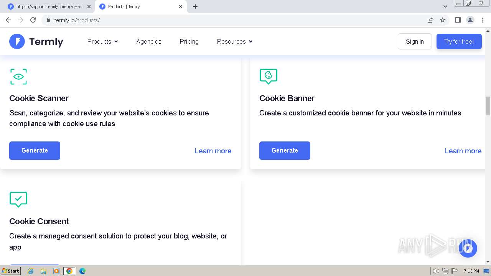Open the blue chat widget bubble
The height and width of the screenshot is (276, 491).
(x=468, y=248)
